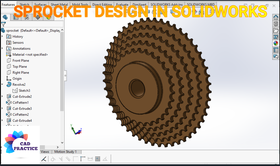
Task: Click the parallel snap icon in bottom toolbar
Action: [68, 159]
